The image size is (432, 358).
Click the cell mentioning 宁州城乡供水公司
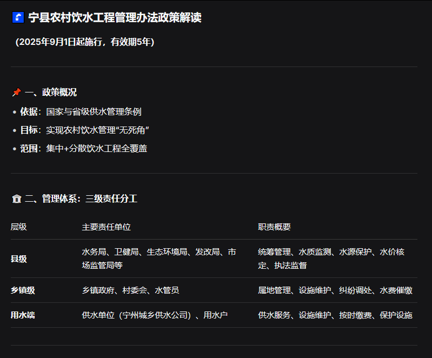155,315
